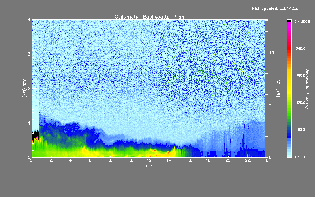This screenshot has height=197, width=315.
Task: Click the 'Ceilometer Backscatter 4km' plot title
Action: tap(149, 17)
